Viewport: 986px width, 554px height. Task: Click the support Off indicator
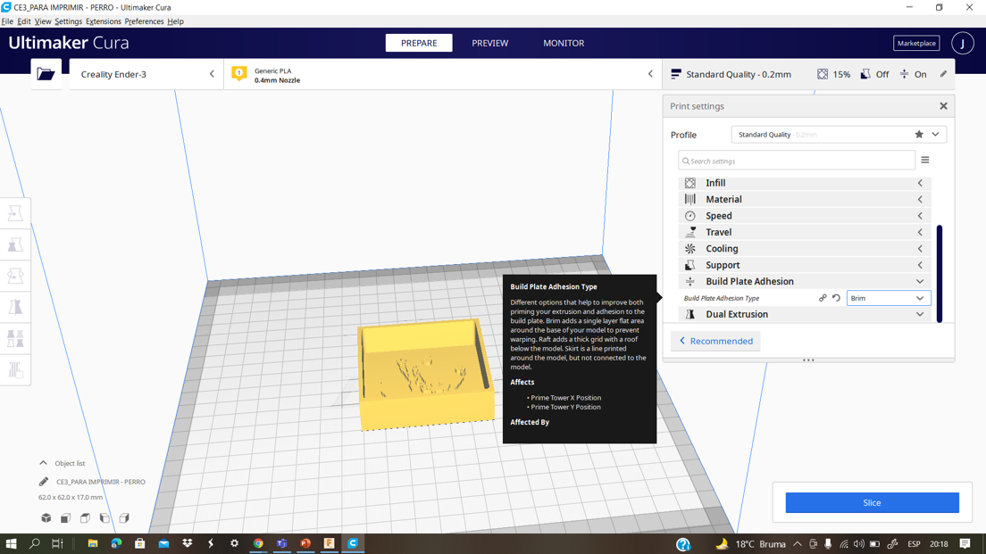click(874, 74)
